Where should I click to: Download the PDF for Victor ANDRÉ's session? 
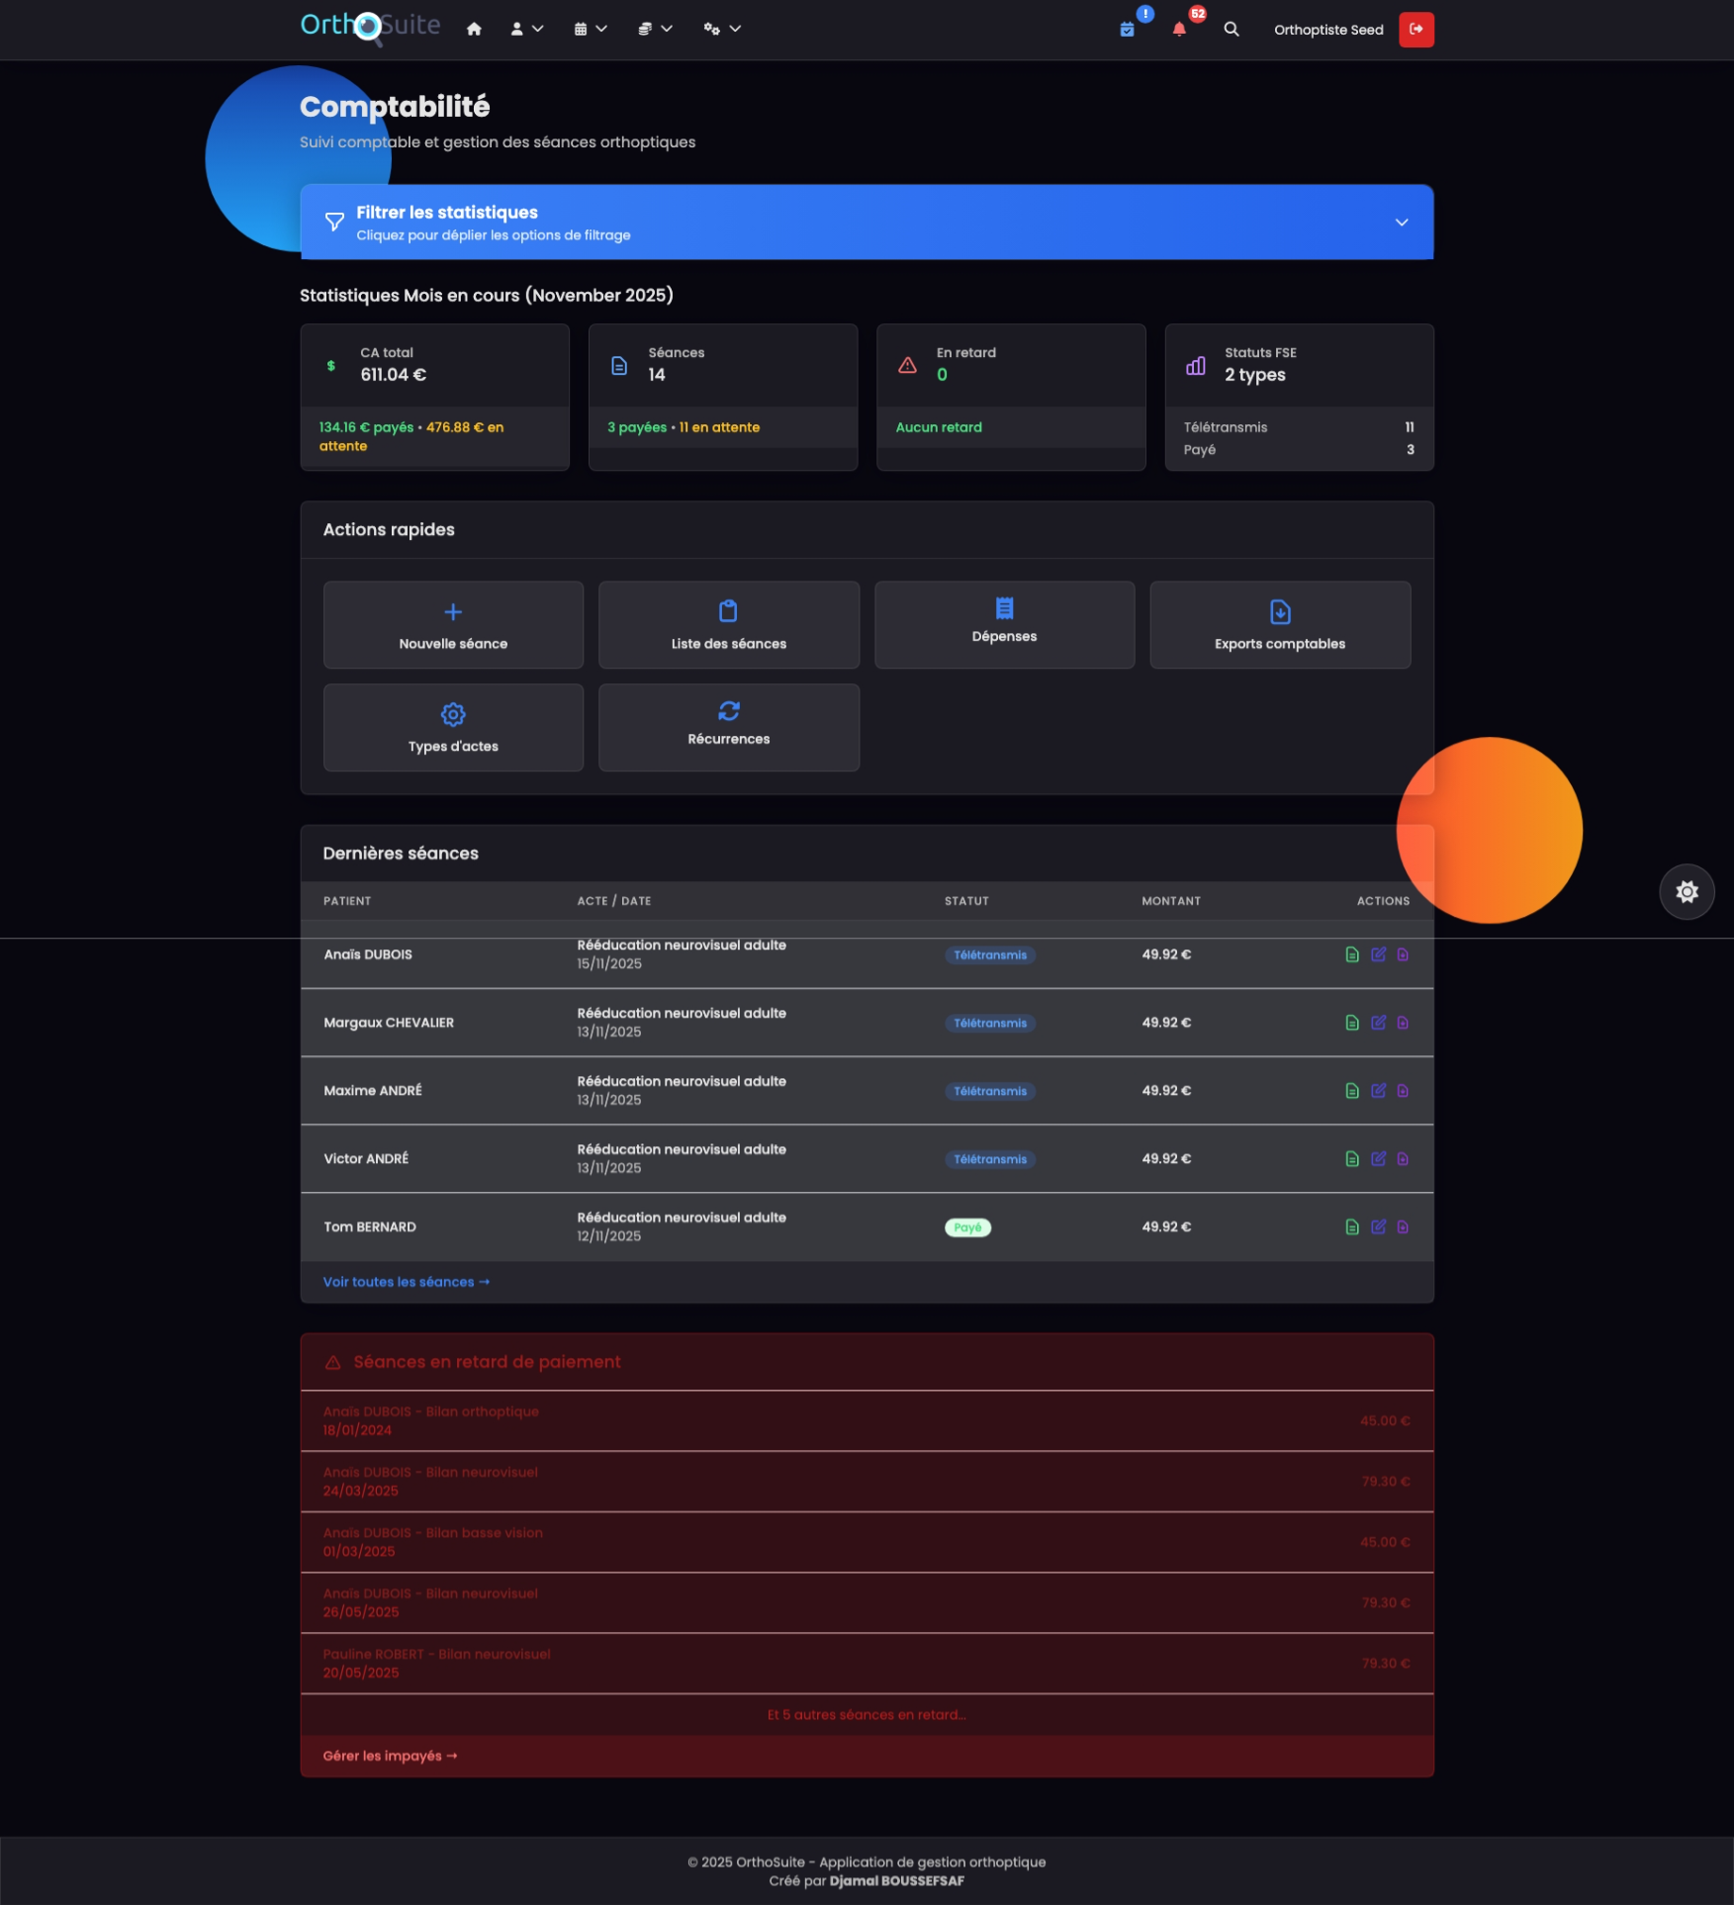1404,1158
